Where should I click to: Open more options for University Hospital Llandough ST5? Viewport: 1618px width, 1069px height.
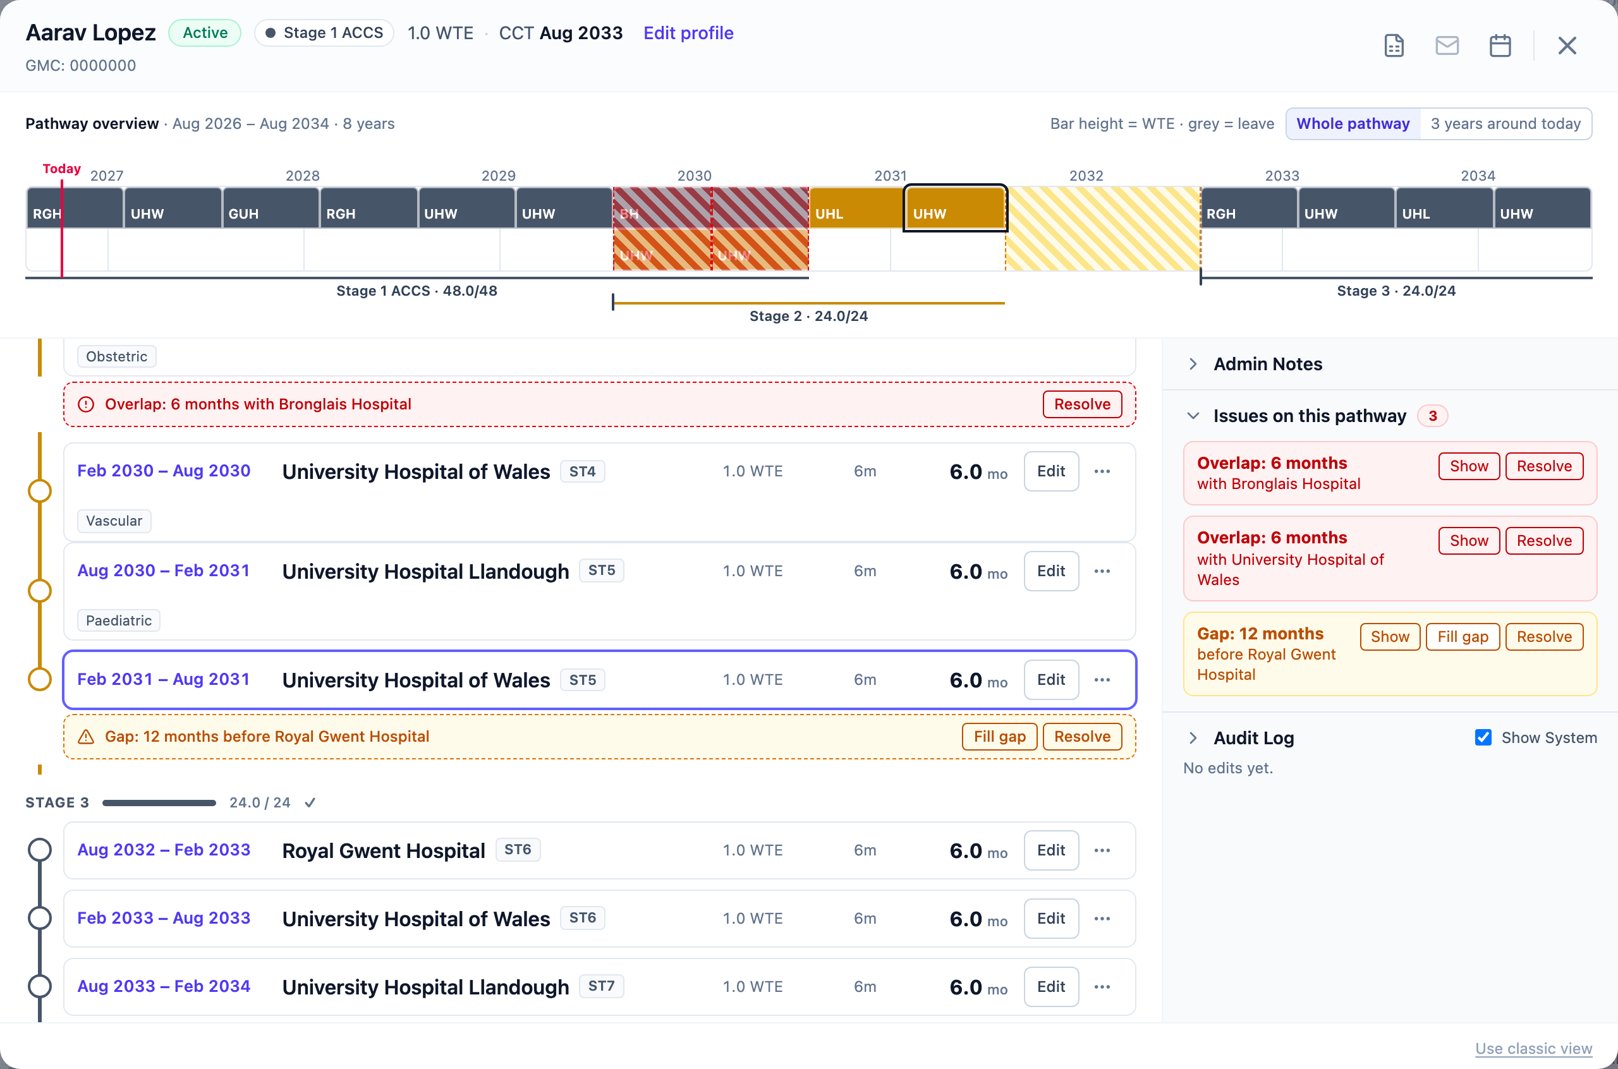(x=1102, y=571)
